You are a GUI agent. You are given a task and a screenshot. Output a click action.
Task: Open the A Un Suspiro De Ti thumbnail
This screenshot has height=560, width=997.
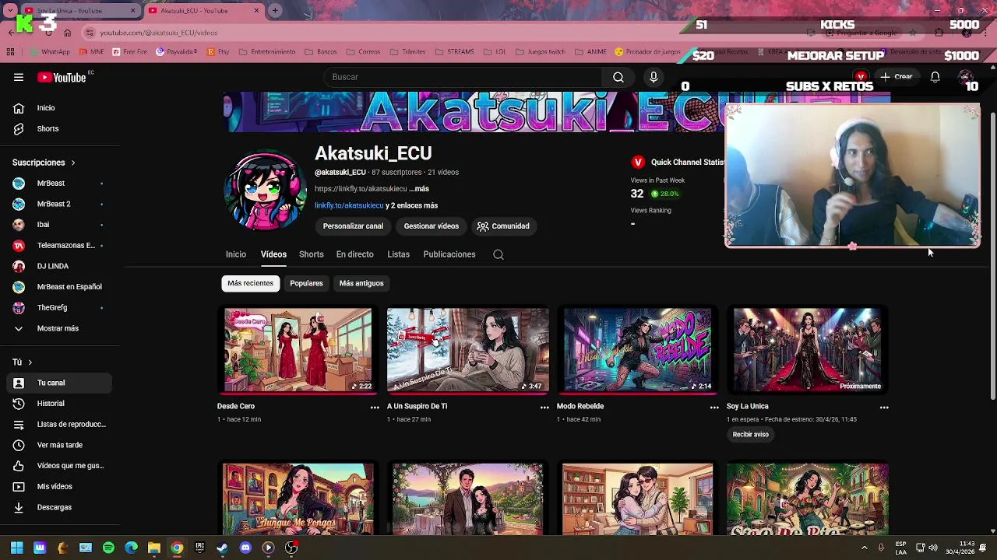coord(468,350)
